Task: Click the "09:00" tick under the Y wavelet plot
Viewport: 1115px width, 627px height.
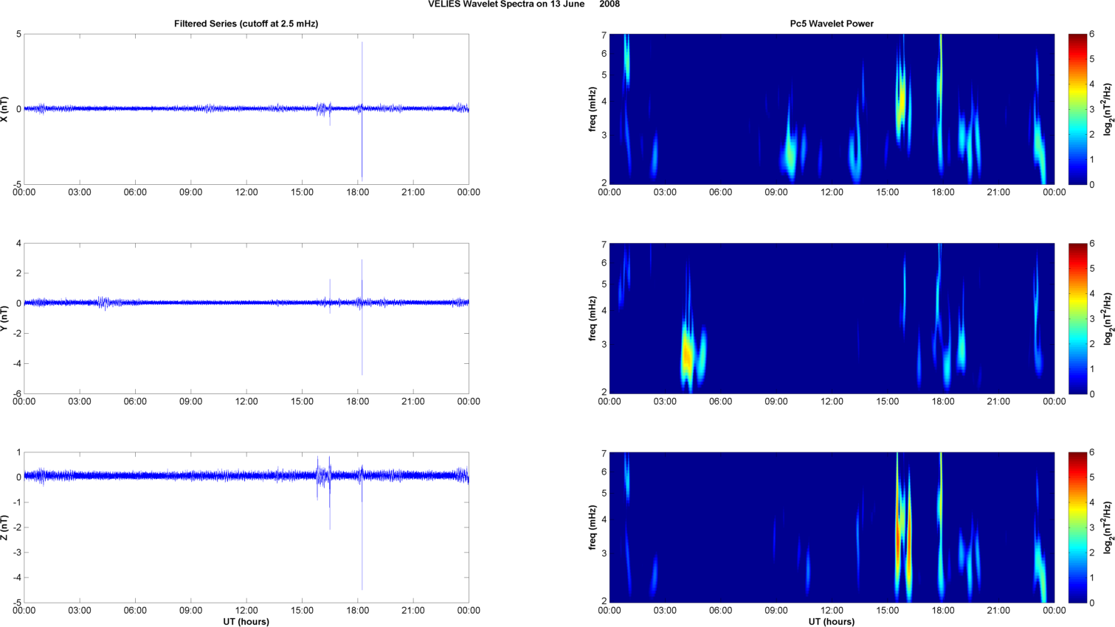Action: click(x=776, y=402)
